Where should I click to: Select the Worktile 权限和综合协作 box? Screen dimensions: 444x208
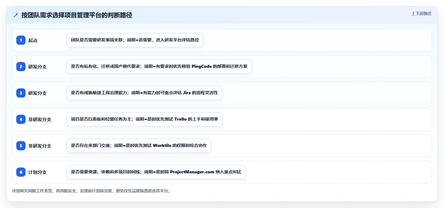pyautogui.click(x=139, y=146)
